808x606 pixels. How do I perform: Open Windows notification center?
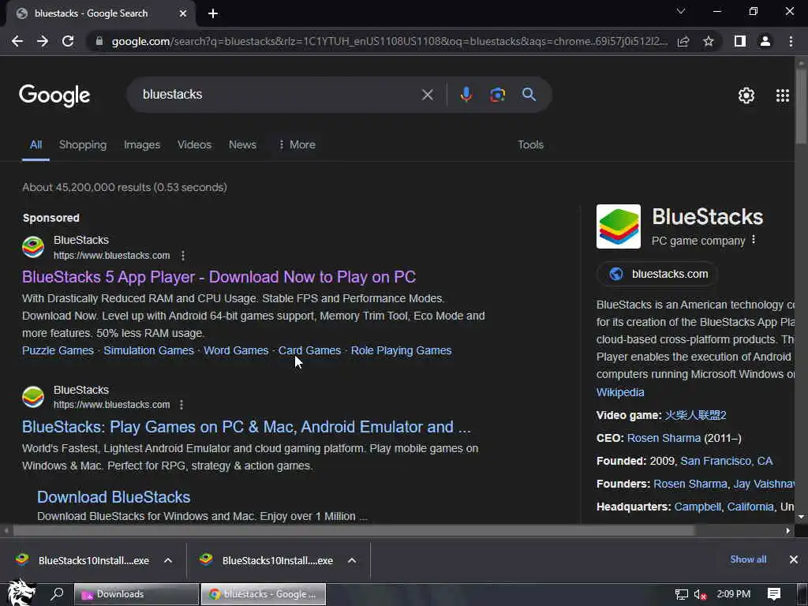coord(774,594)
